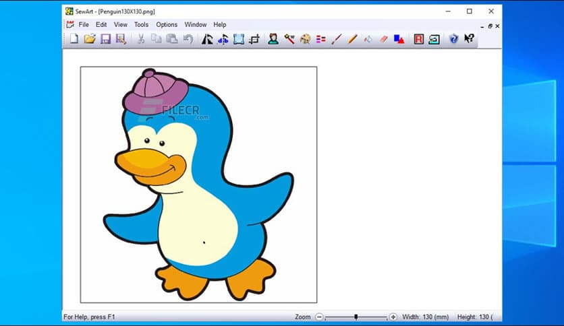Copy the selection to clipboard
The width and height of the screenshot is (564, 326).
(x=156, y=39)
